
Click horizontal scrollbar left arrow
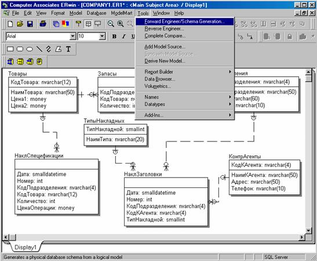(6, 237)
